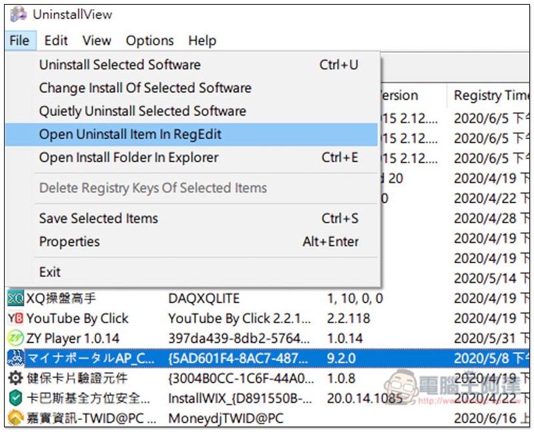The height and width of the screenshot is (432, 534).
Task: Click version cell 20.0.14.1085
Action: coord(364,398)
